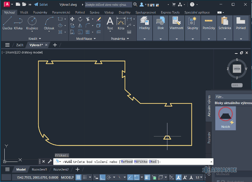Select the Text annotation tool
The height and width of the screenshot is (182, 252).
click(x=110, y=23)
